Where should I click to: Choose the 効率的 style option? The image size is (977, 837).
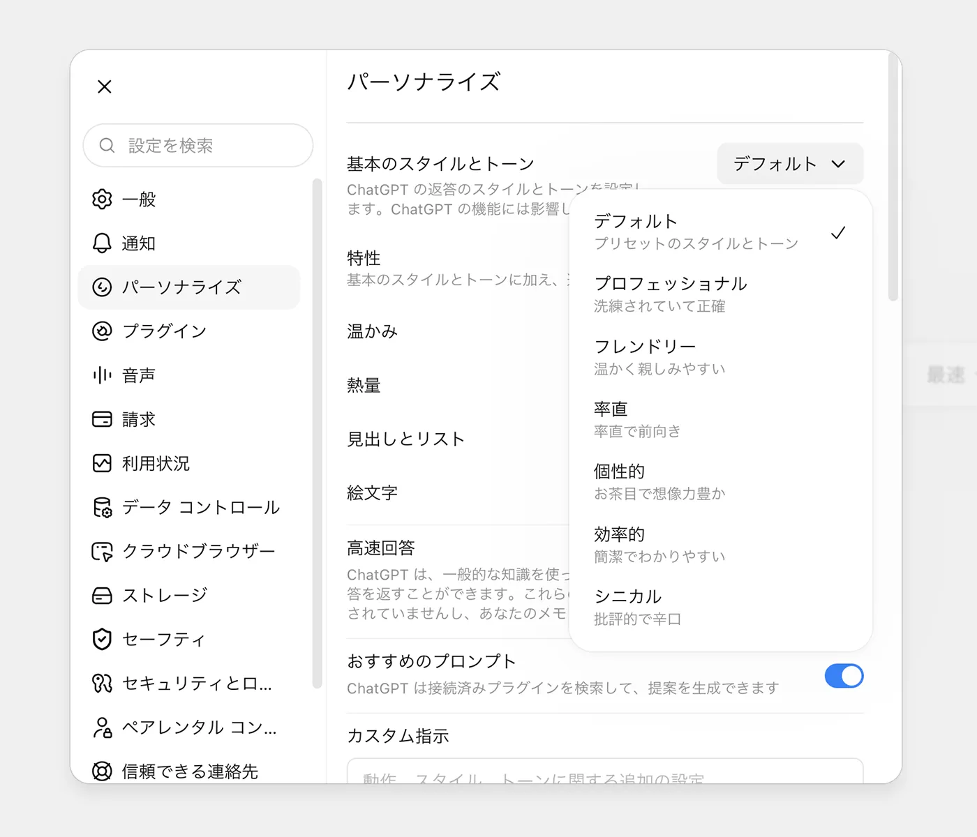[x=720, y=544]
